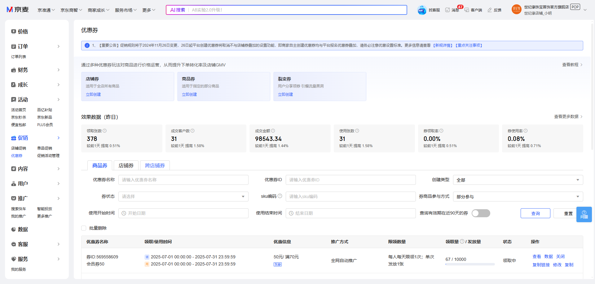The width and height of the screenshot is (595, 284).
Task: Click help icon next to 成交金额
Action: [x=273, y=131]
